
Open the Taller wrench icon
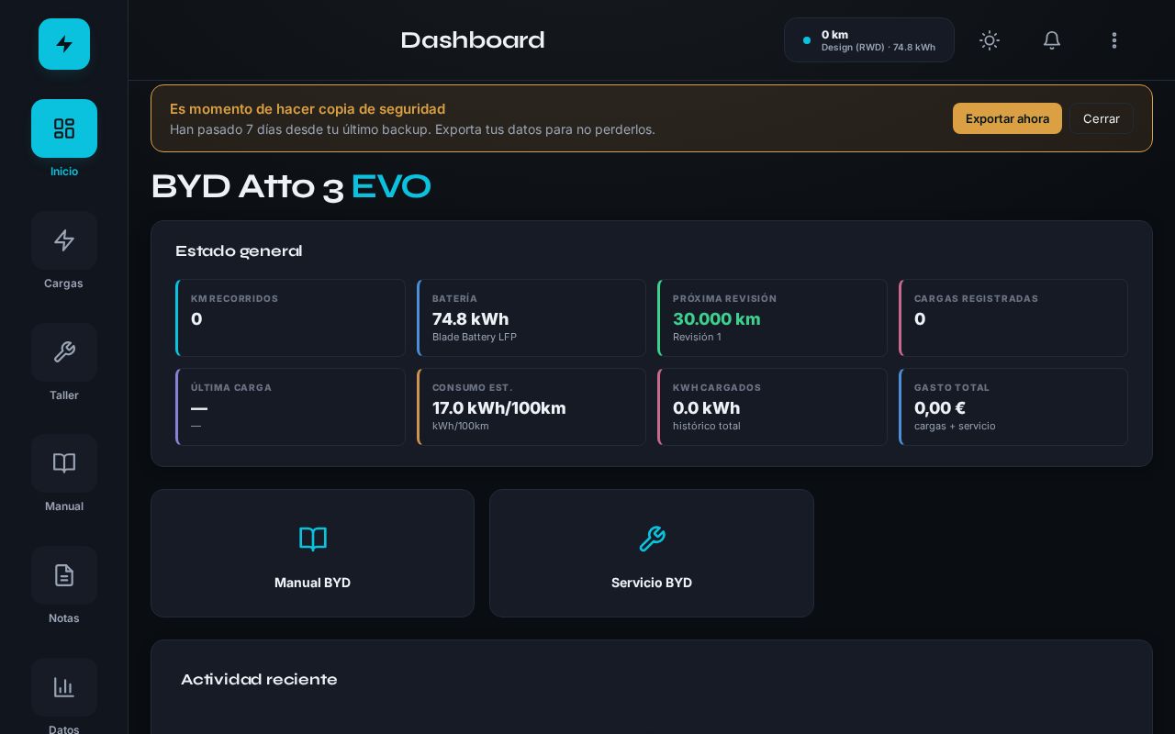(64, 352)
